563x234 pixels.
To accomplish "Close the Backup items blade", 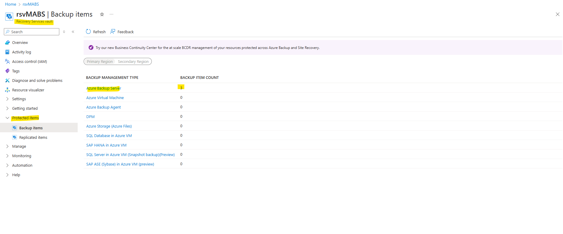I will coord(557,14).
